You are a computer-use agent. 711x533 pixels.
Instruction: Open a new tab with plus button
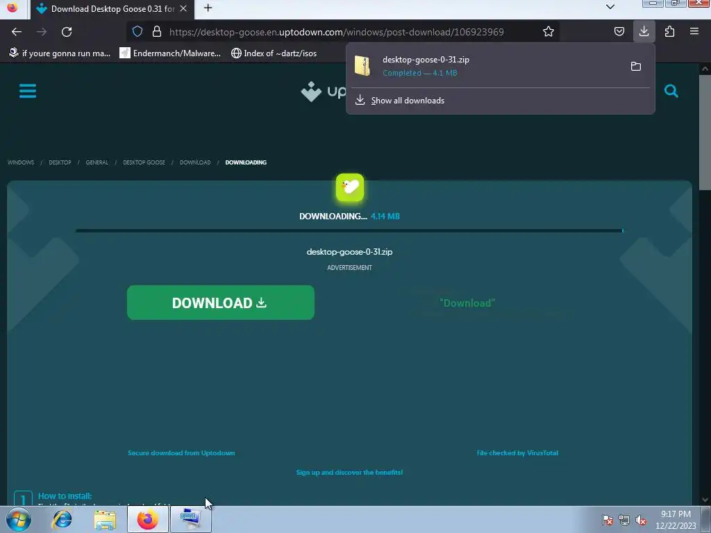(208, 8)
